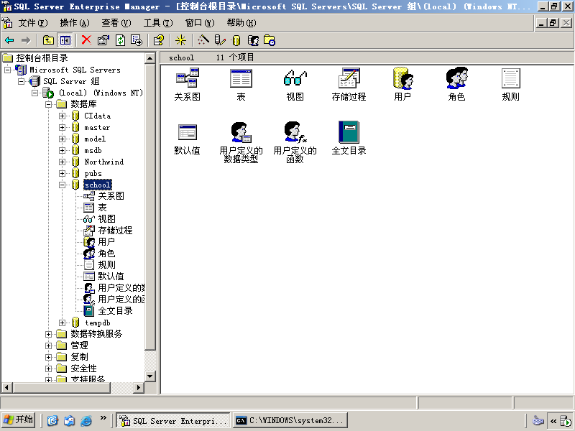Viewport: 575px width, 431px height.
Task: Click tree pane vertical scrollbar down arrow
Action: pos(150,376)
